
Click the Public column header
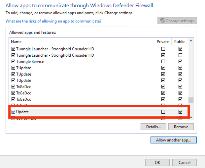180,42
